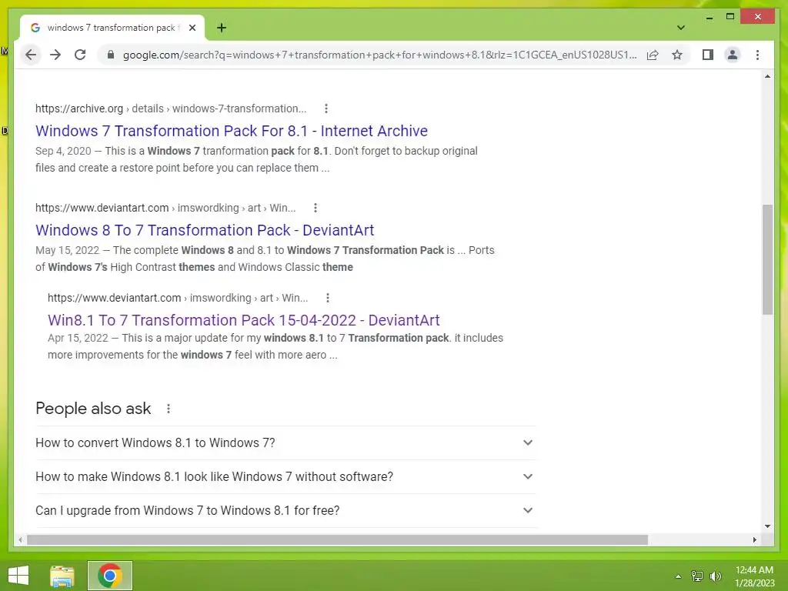Click the address bar URL field
The width and height of the screenshot is (788, 591).
pos(379,55)
